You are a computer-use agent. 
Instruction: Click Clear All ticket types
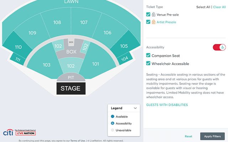[x=219, y=7]
